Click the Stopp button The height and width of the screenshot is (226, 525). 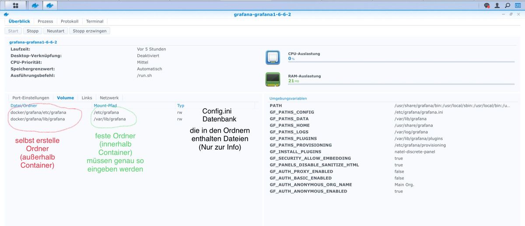coord(32,31)
